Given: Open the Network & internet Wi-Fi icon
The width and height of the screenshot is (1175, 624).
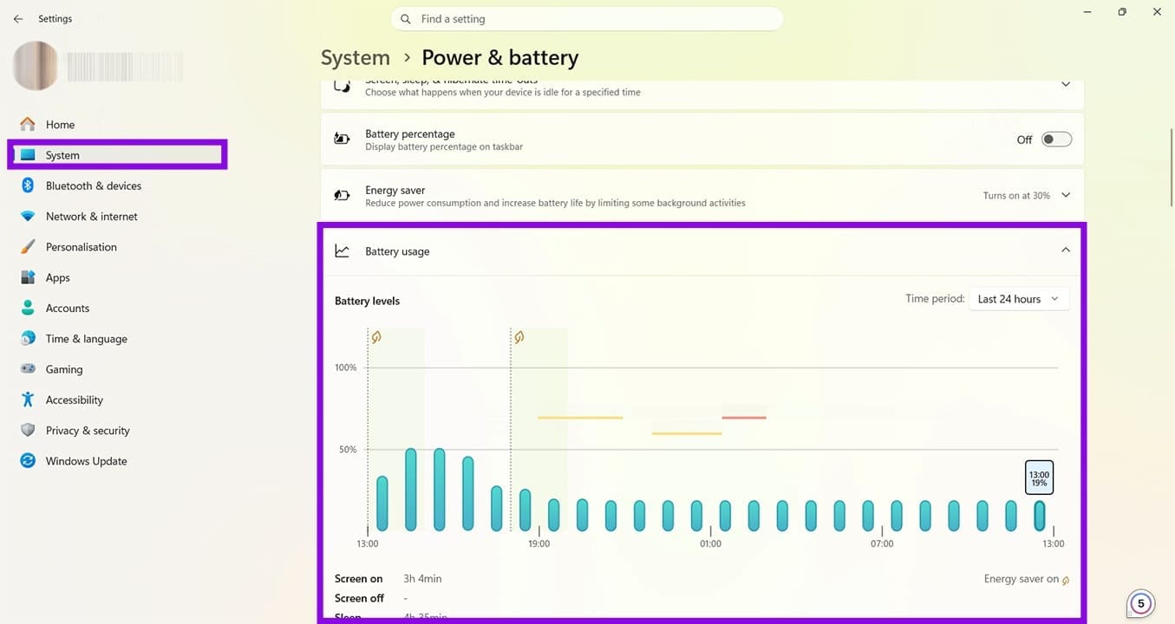Looking at the screenshot, I should (x=28, y=216).
